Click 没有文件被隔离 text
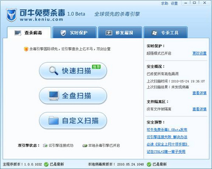The height and width of the screenshot is (169, 212). [x=159, y=109]
